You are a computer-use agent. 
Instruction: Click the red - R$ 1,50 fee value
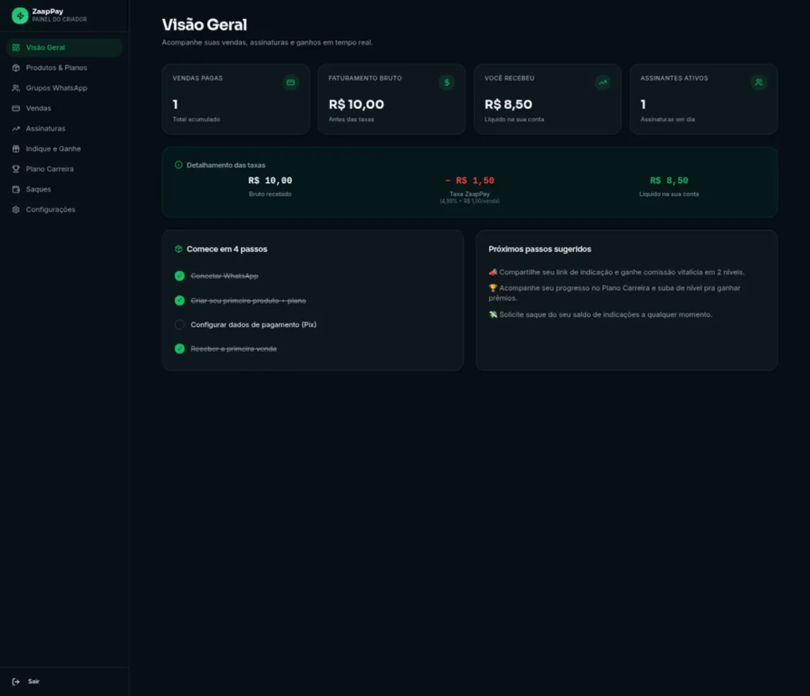point(470,180)
